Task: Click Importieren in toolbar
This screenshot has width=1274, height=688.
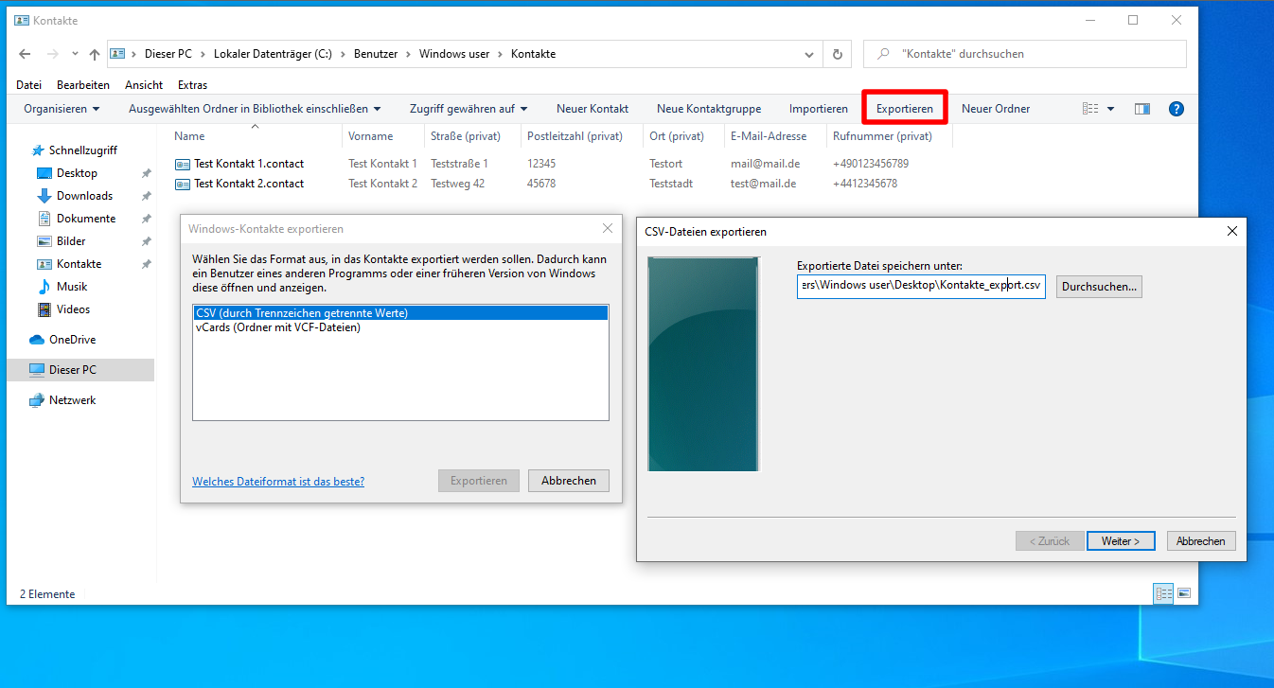Action: [x=819, y=109]
